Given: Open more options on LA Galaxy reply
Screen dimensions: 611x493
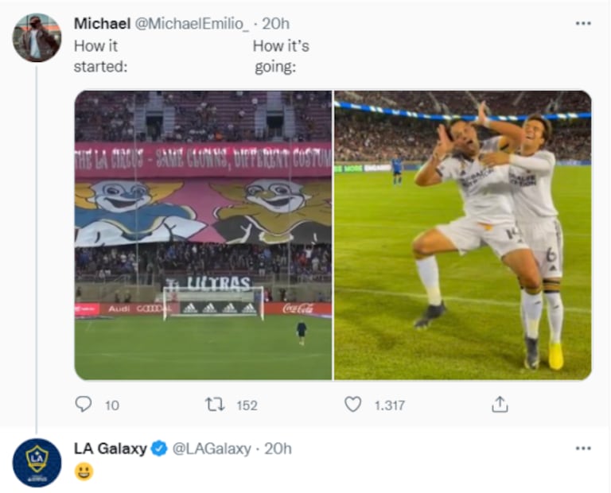Looking at the screenshot, I should [583, 448].
